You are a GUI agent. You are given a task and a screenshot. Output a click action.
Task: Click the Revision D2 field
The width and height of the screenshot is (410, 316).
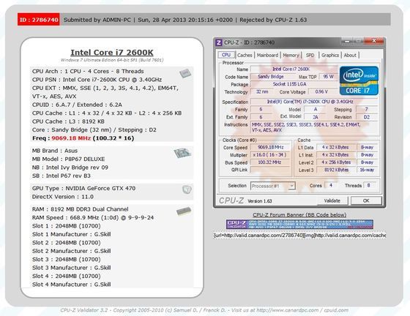point(367,117)
